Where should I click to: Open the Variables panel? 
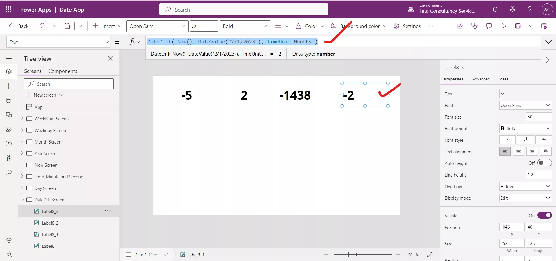(x=9, y=144)
